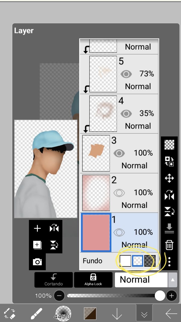The height and width of the screenshot is (322, 181).
Task: Select the brush tool in bottom bar
Action: pos(36,313)
